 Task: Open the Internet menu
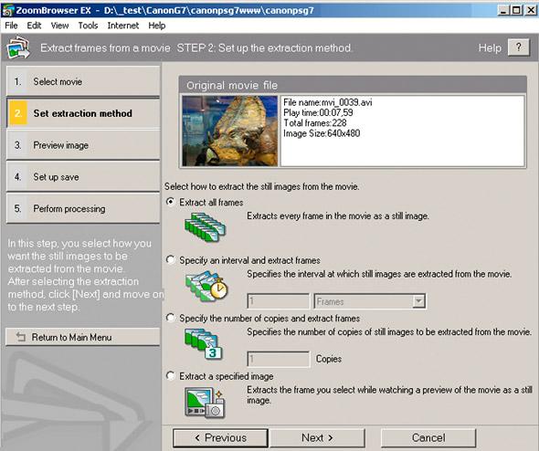pyautogui.click(x=123, y=26)
